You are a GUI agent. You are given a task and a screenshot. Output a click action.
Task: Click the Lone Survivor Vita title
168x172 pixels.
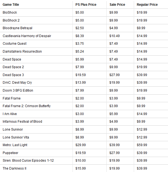(x=17, y=137)
